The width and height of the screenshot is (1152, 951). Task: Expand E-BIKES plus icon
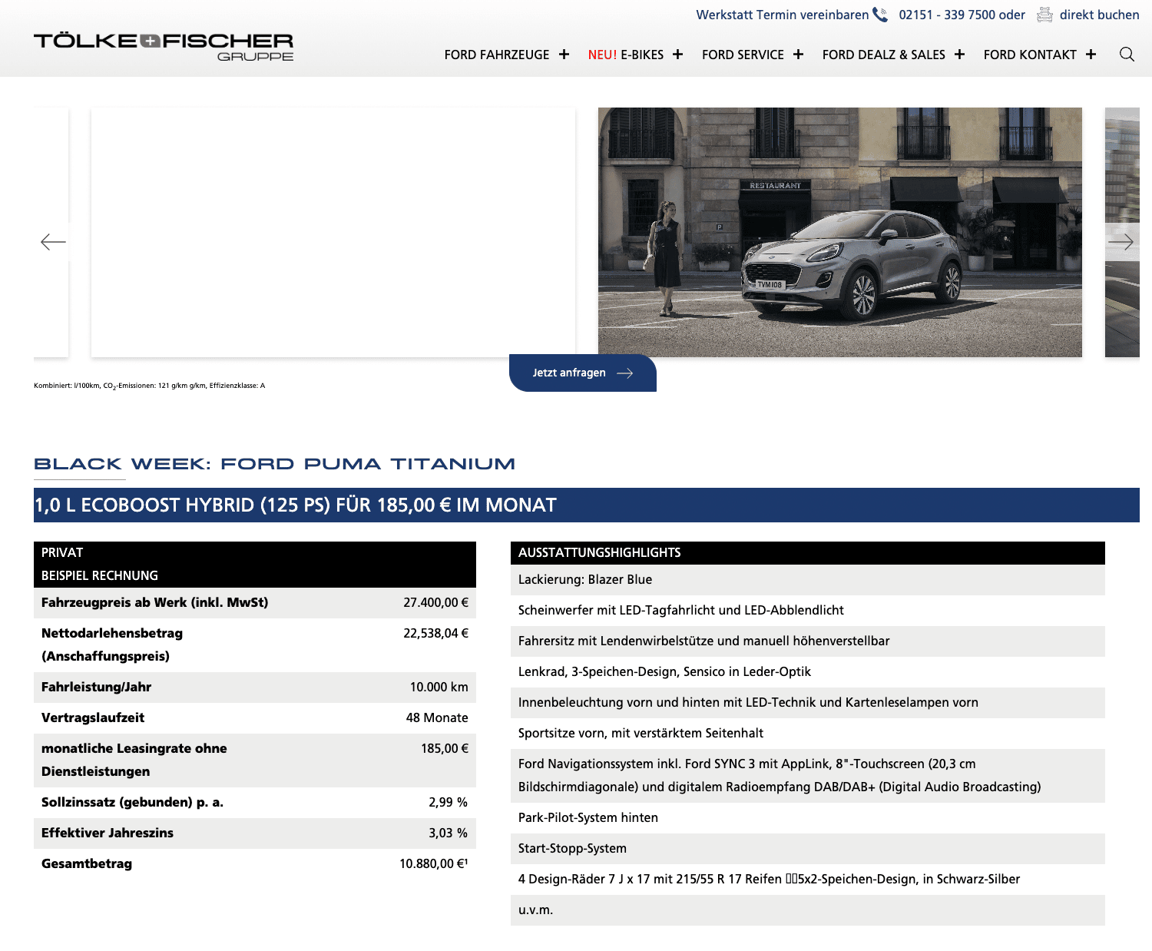677,55
